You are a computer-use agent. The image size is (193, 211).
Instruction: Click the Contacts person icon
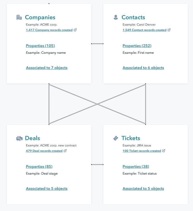click(116, 17)
